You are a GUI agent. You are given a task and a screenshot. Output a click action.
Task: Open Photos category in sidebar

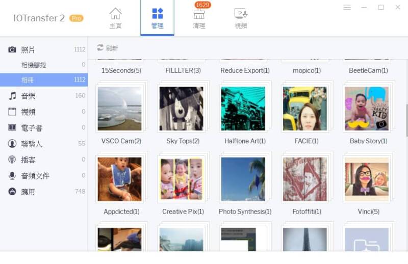[44, 49]
